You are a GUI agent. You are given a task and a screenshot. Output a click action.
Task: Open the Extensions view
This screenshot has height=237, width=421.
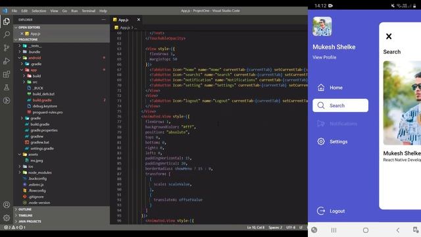point(7,74)
